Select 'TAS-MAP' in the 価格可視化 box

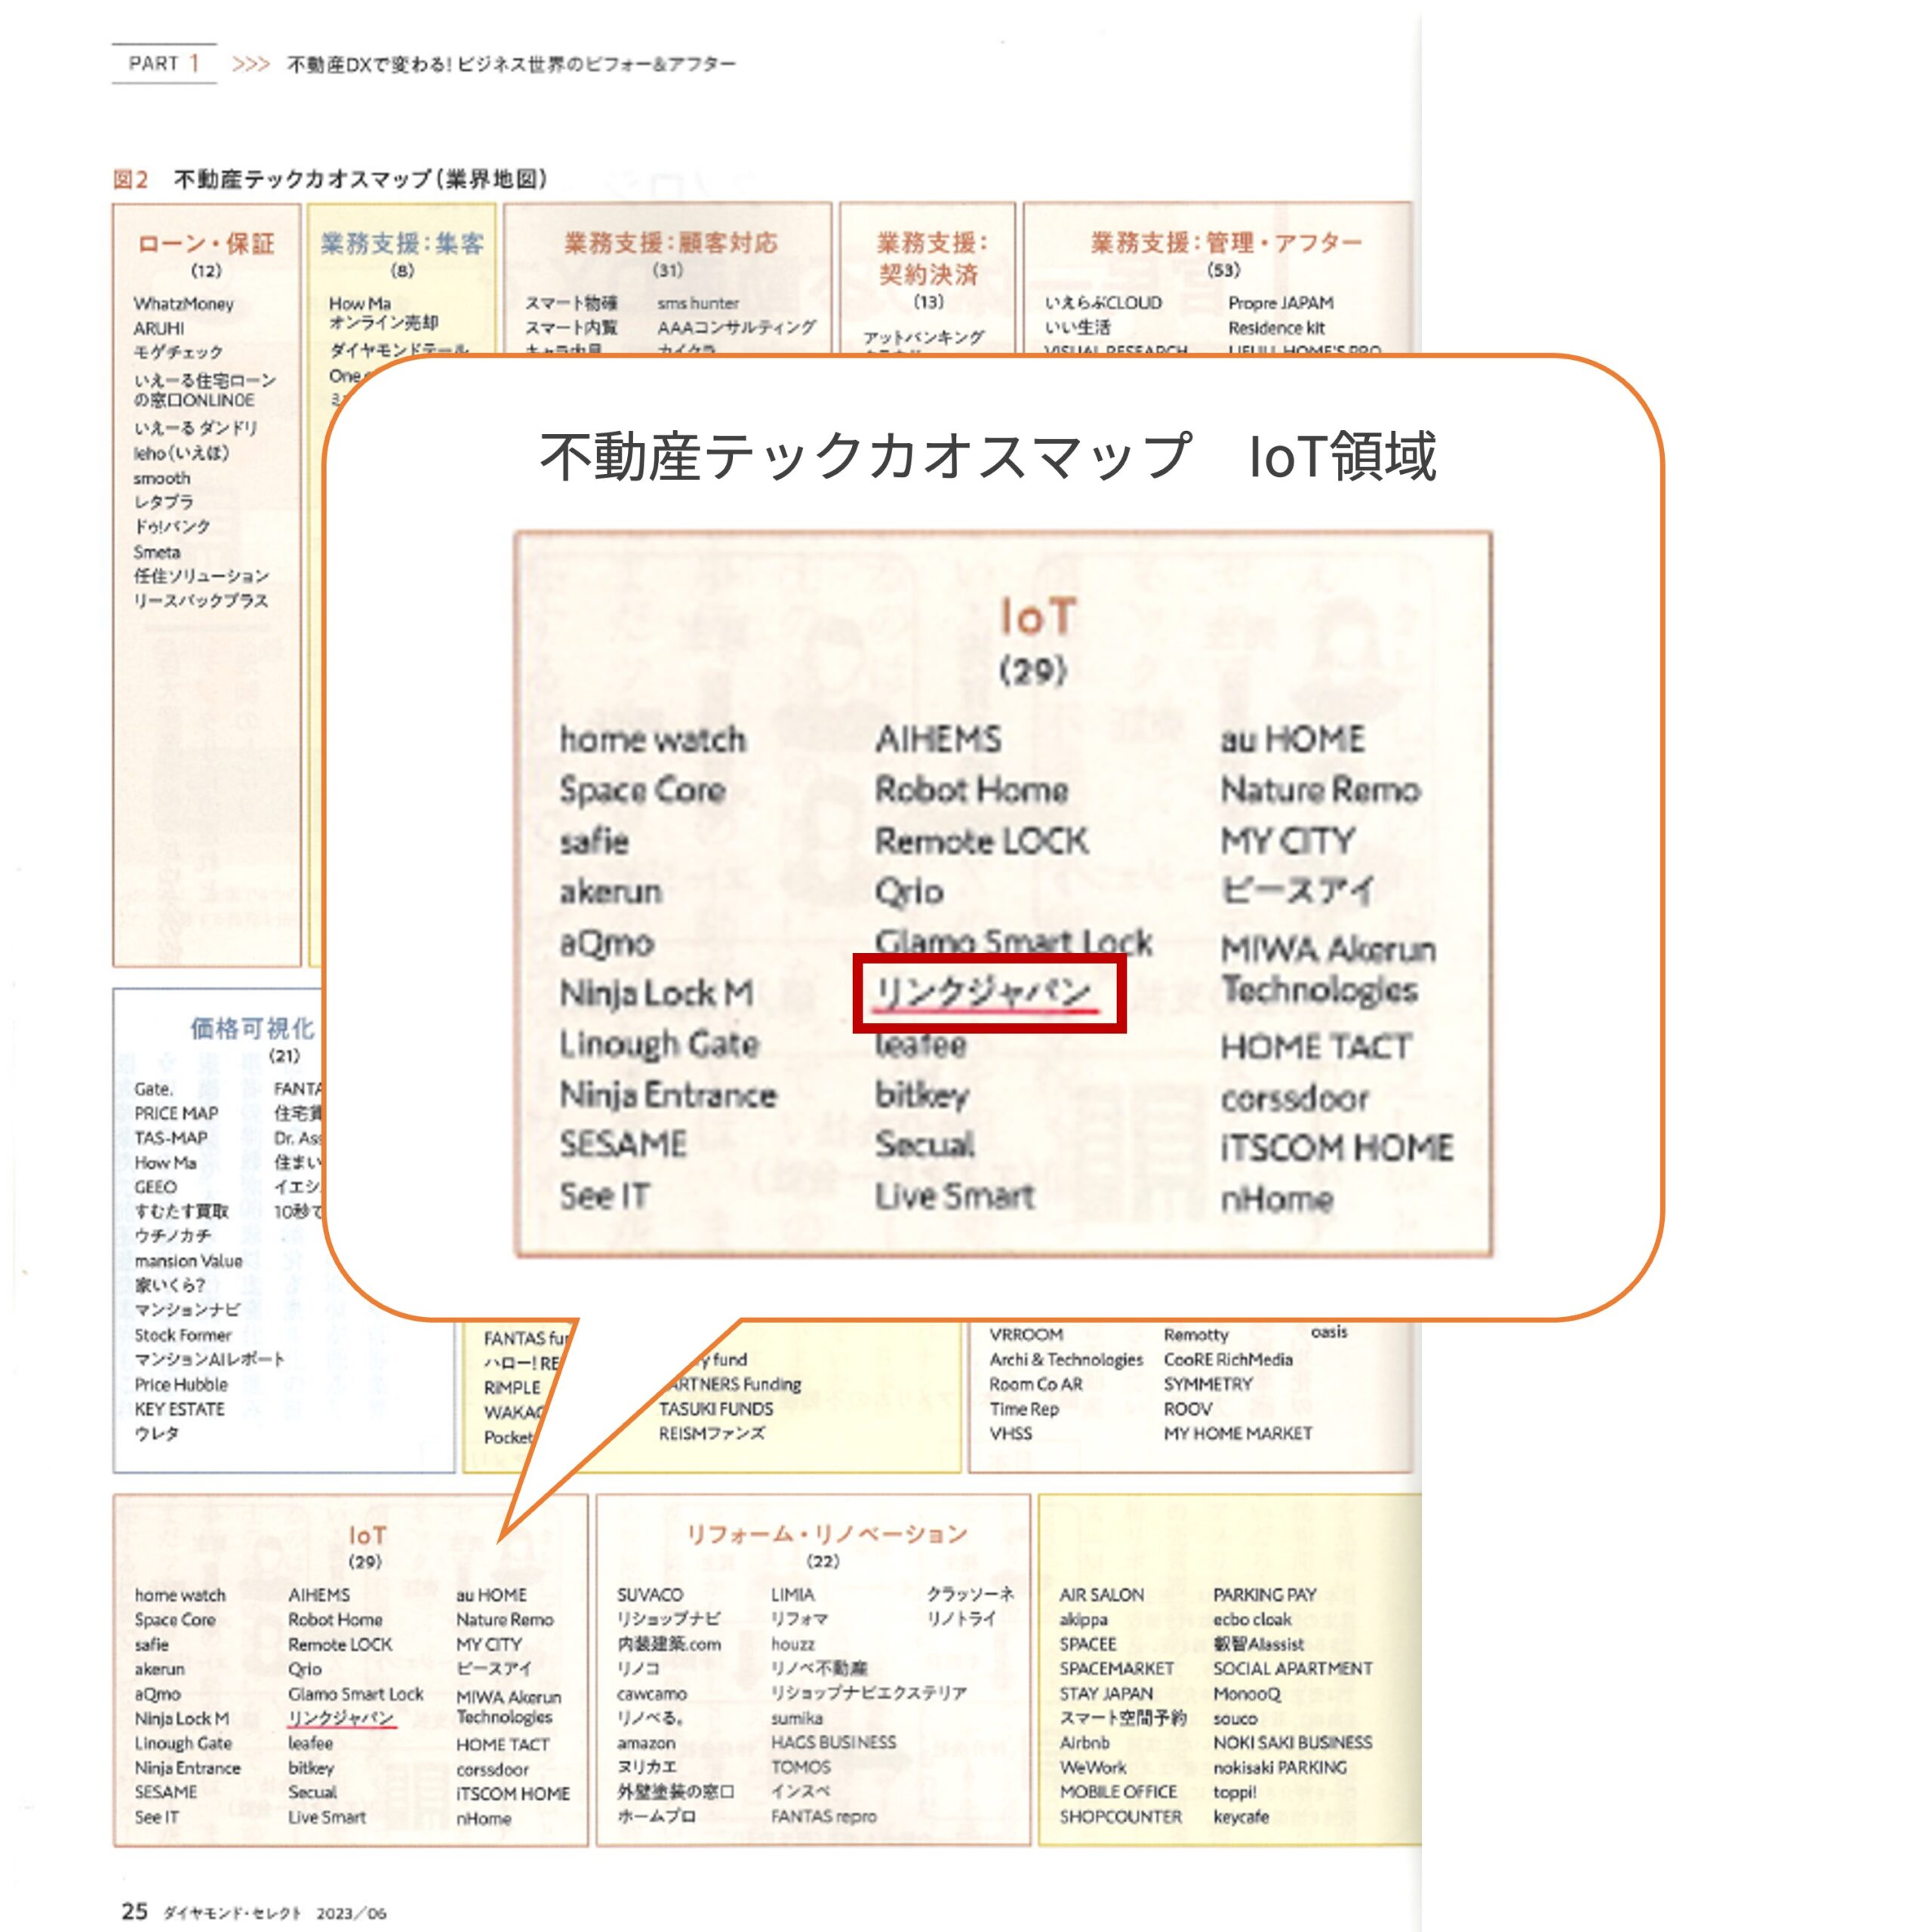pos(171,1138)
